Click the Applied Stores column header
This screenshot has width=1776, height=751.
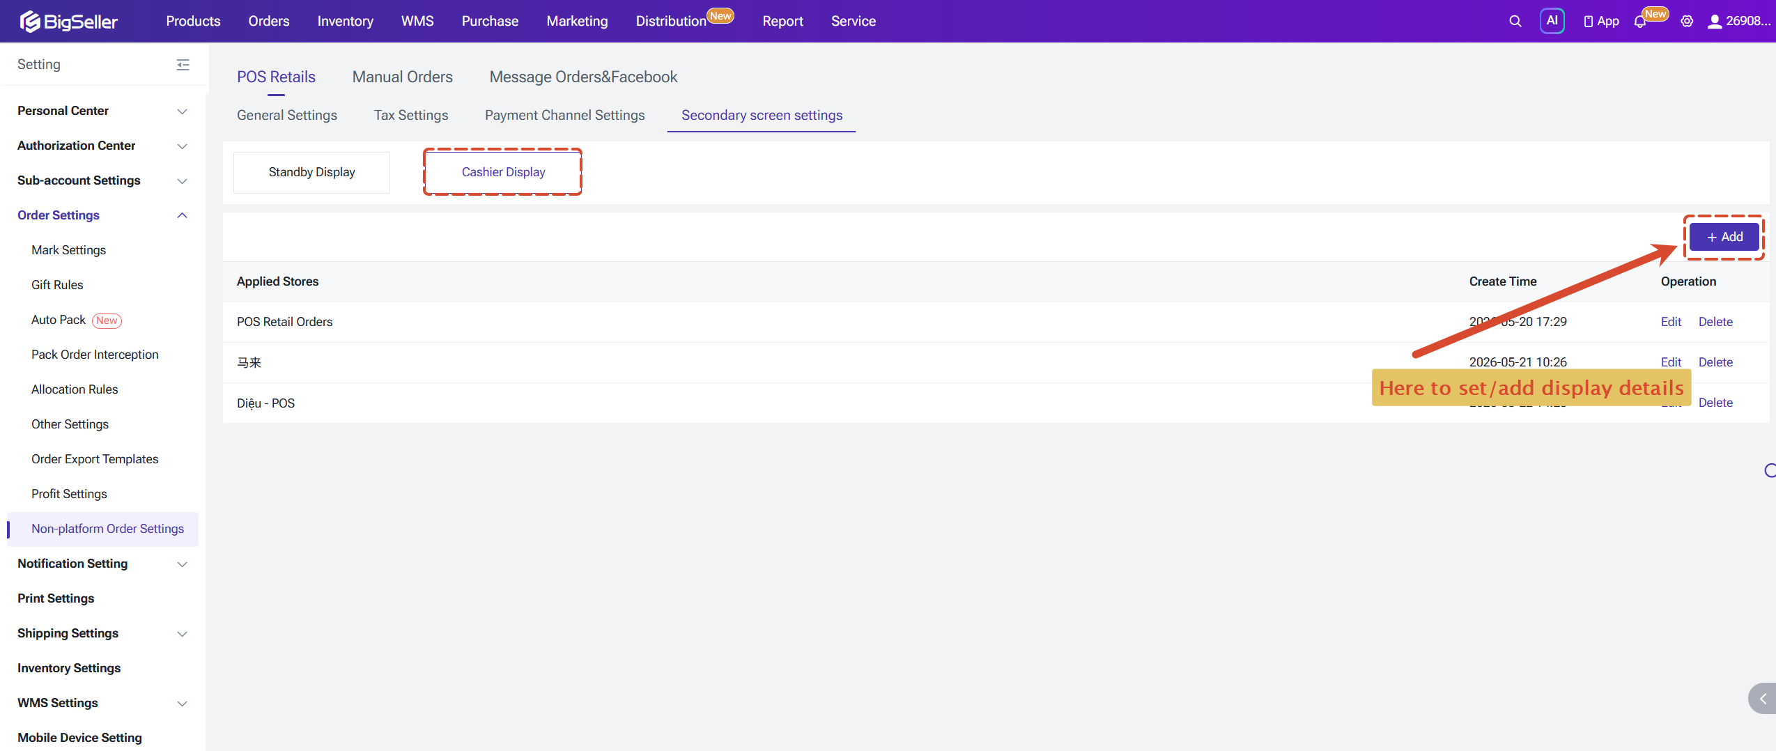[277, 281]
